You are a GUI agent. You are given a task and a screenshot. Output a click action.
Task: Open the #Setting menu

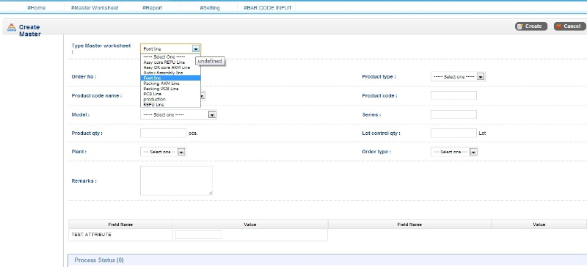pos(210,7)
